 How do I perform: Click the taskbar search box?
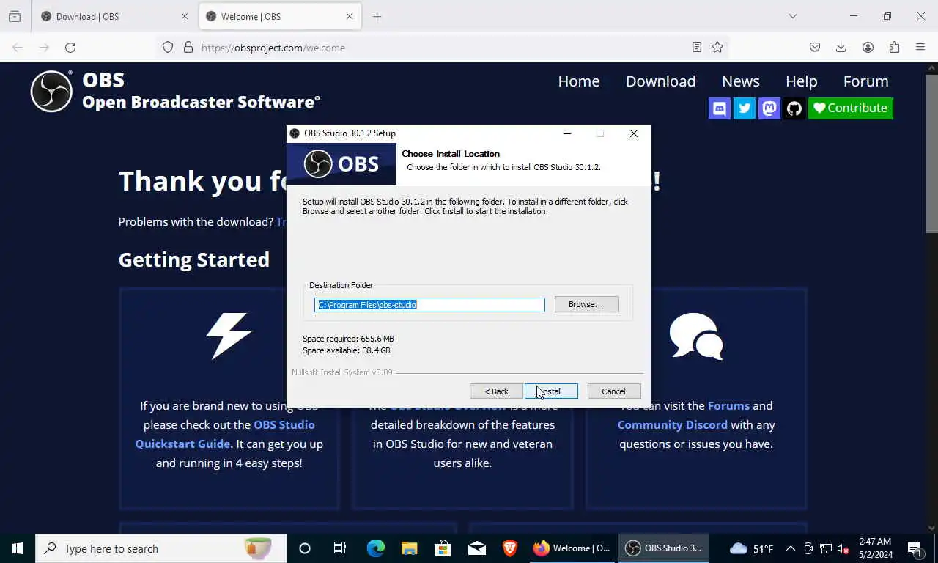point(161,548)
